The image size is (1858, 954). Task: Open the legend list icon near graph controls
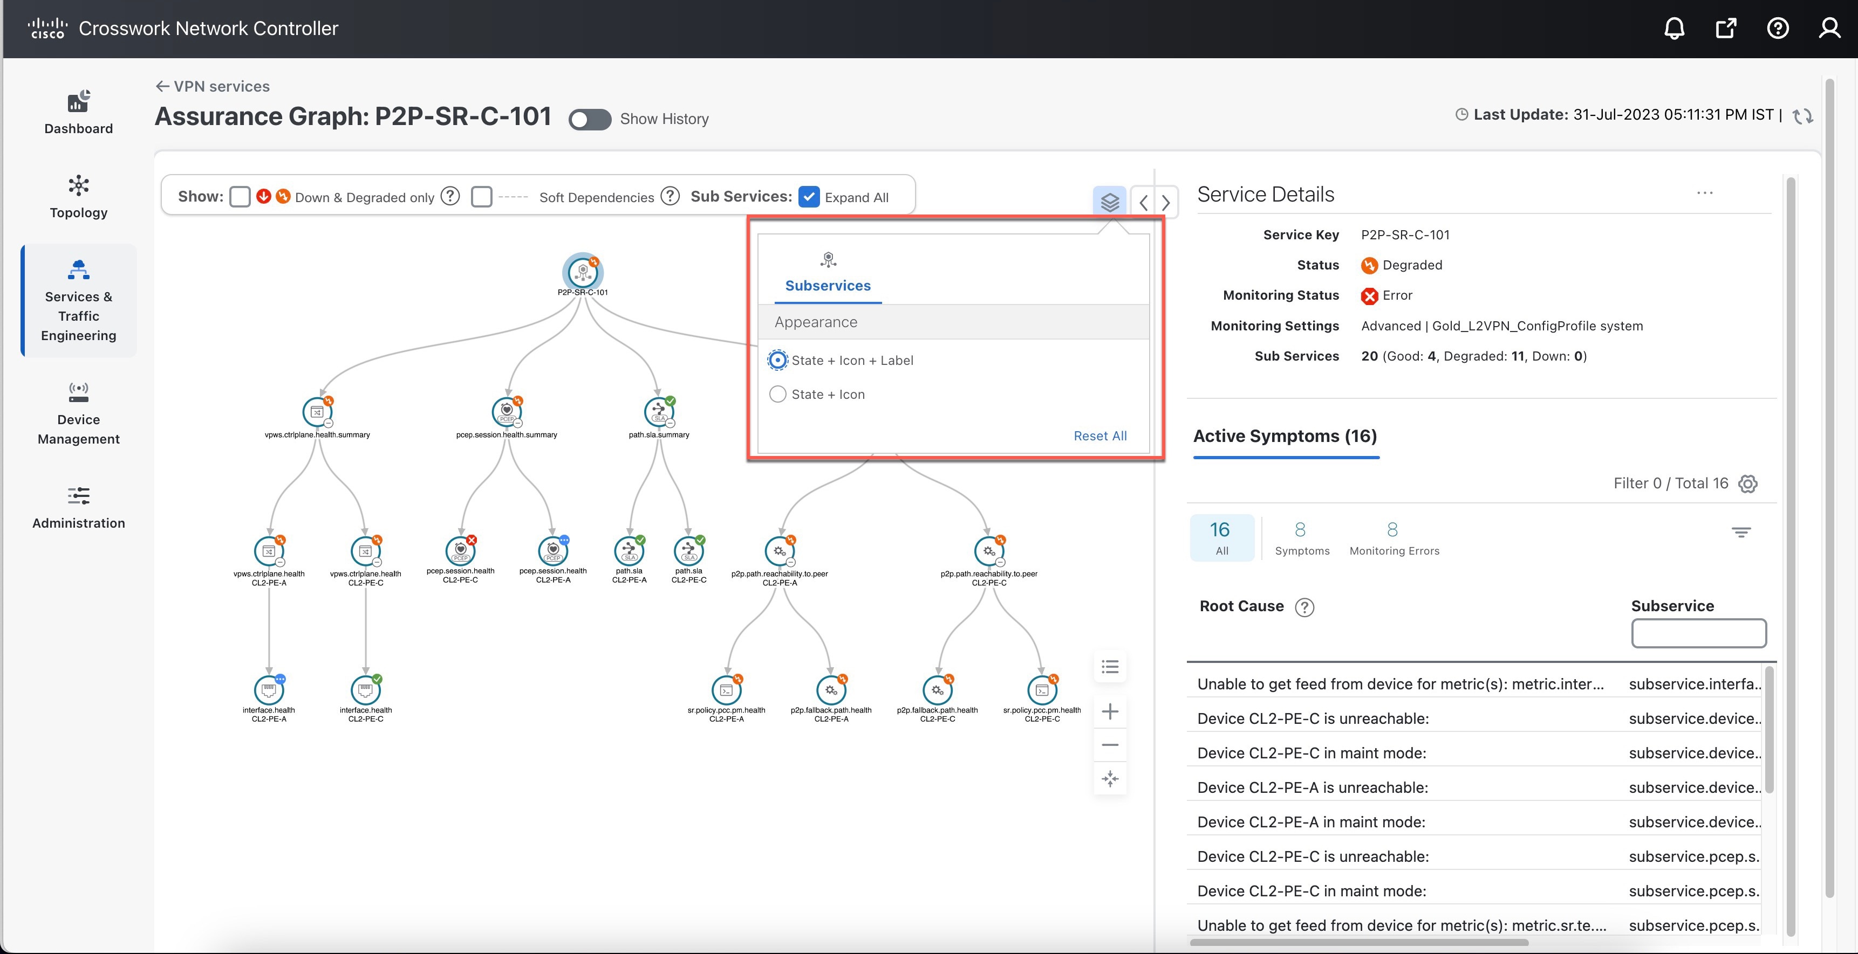(x=1110, y=667)
